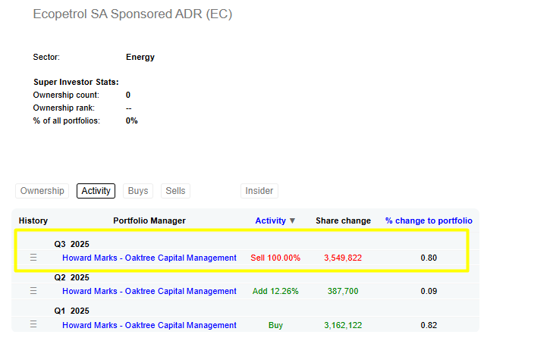Viewport: 550px width, 344px height.
Task: Click the Ownership count label
Action: pyautogui.click(x=66, y=95)
